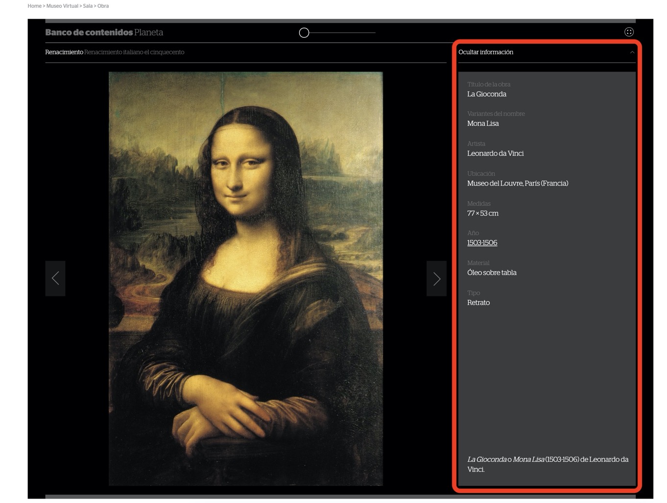Click the zoom slider track
This screenshot has width=667, height=503.
pyautogui.click(x=342, y=33)
